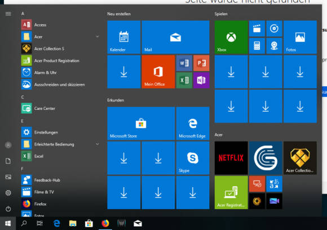Image resolution: width=327 pixels, height=230 pixels.
Task: Open the user account icon in sidebar
Action: point(8,145)
